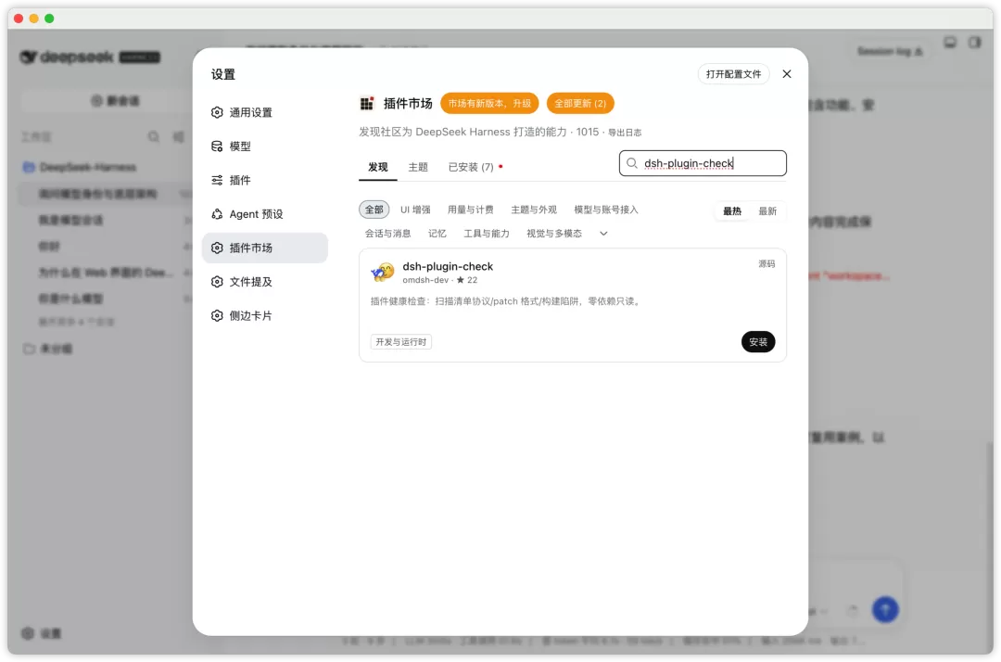The height and width of the screenshot is (662, 1001).
Task: Install the dsh-plugin-check plugin
Action: 758,342
